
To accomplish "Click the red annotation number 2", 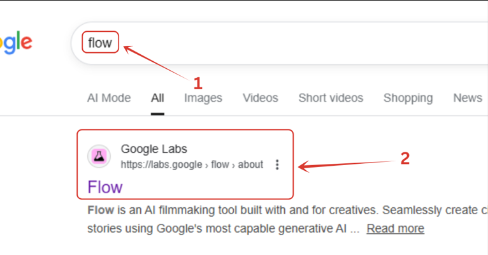I will pyautogui.click(x=405, y=158).
